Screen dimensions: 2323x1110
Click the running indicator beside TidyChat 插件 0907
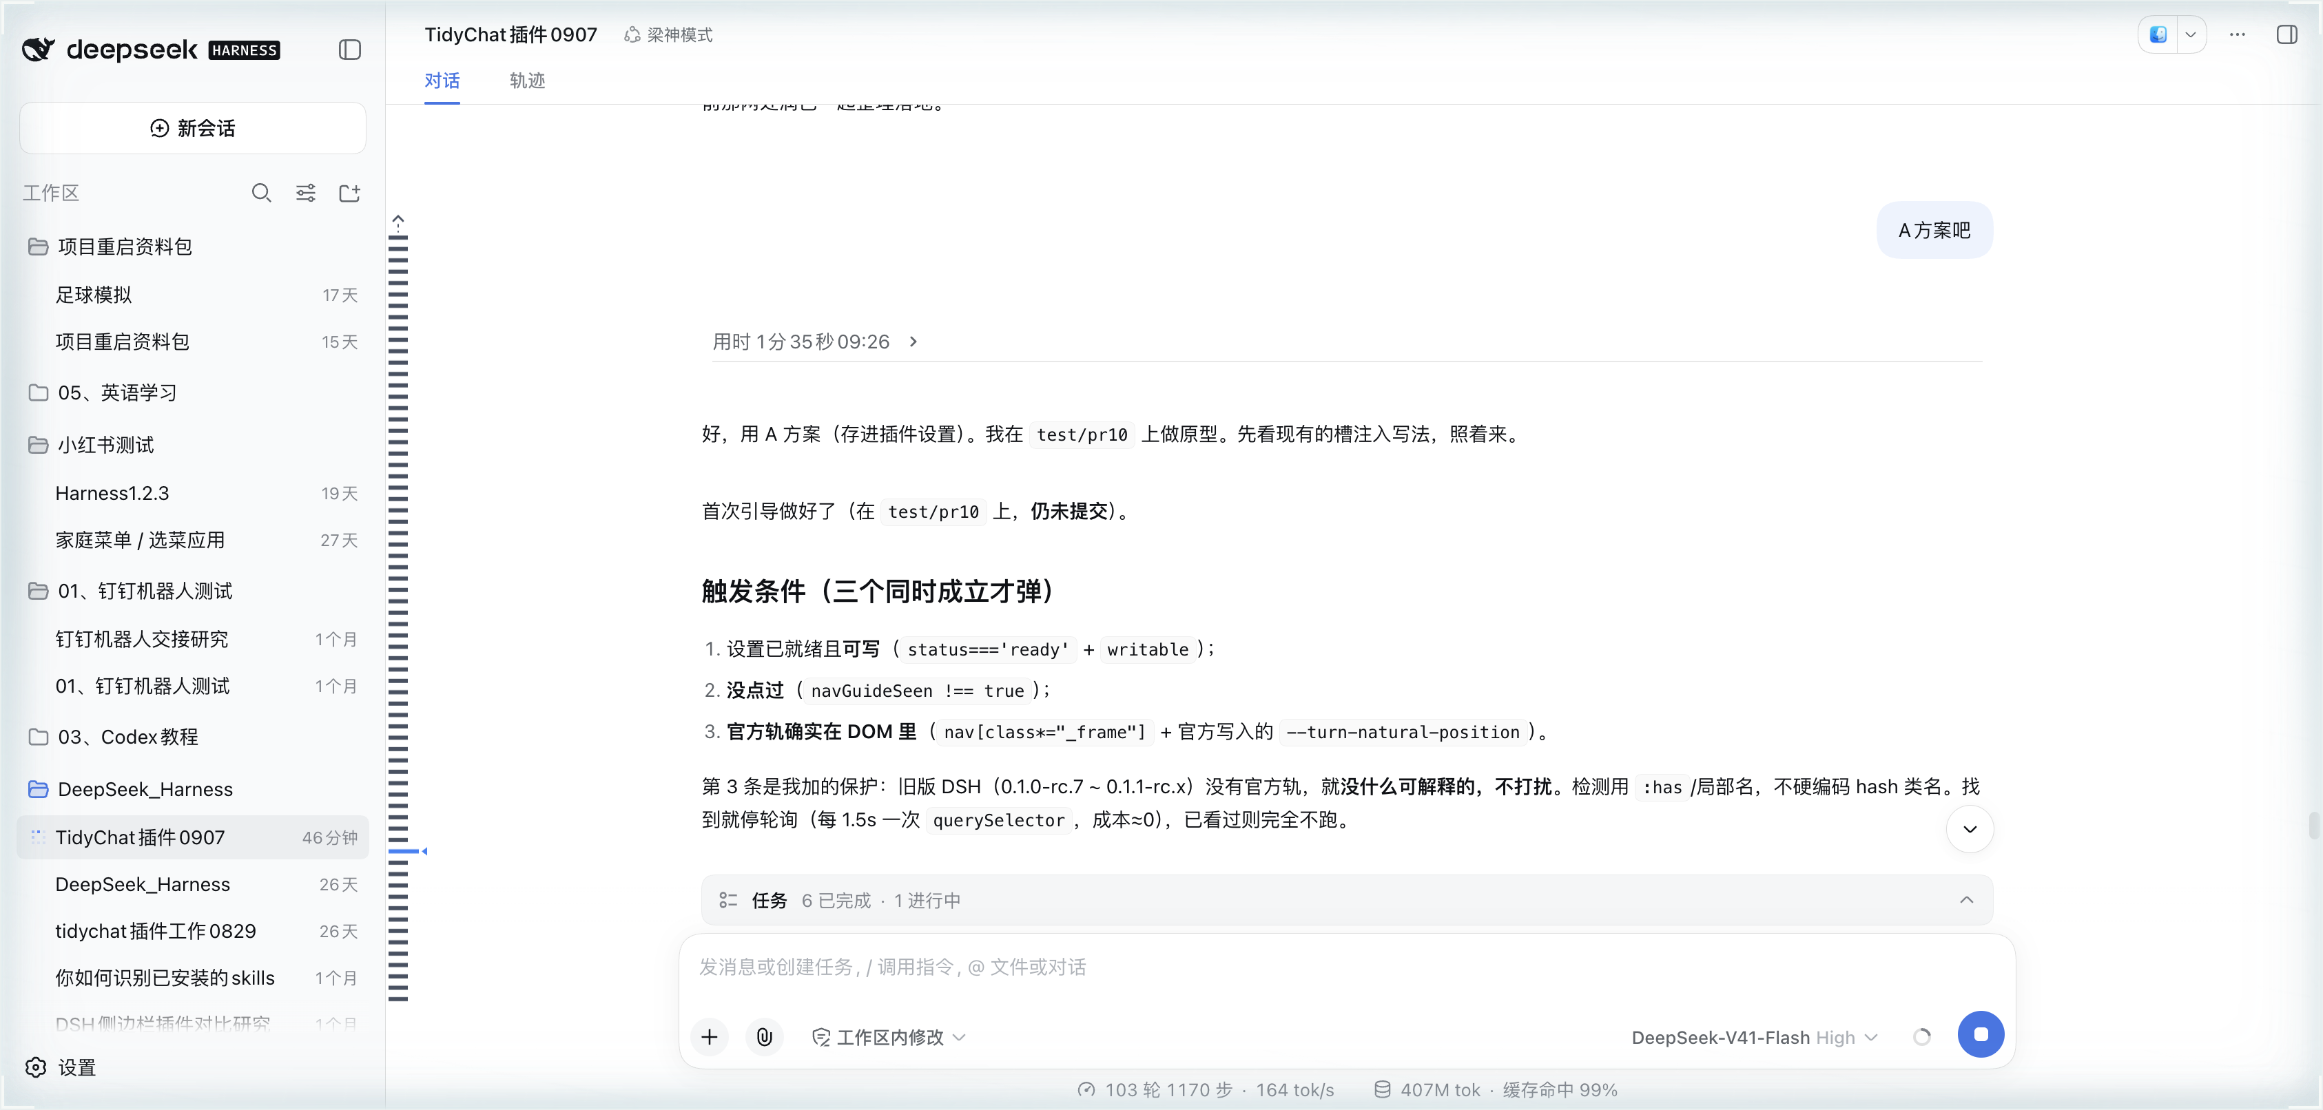(38, 837)
